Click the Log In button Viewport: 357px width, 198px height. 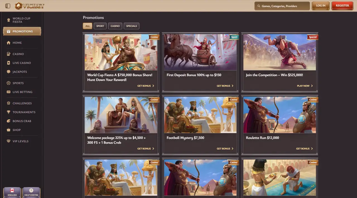click(x=321, y=6)
